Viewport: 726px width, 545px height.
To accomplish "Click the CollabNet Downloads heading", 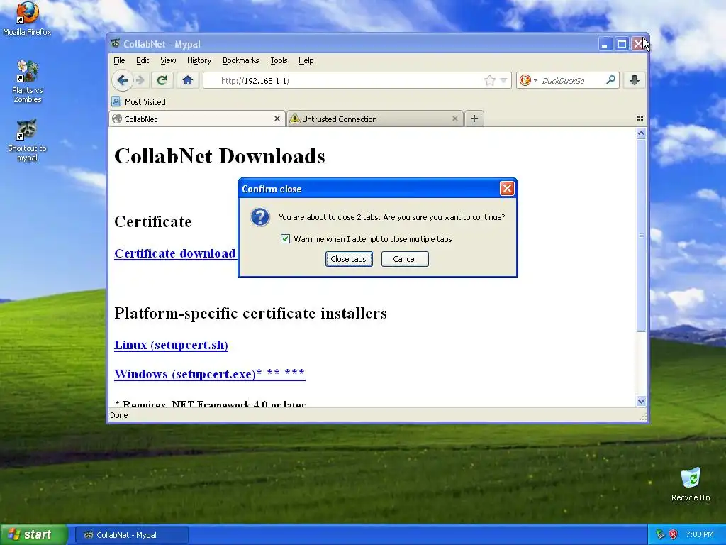I will (x=220, y=156).
